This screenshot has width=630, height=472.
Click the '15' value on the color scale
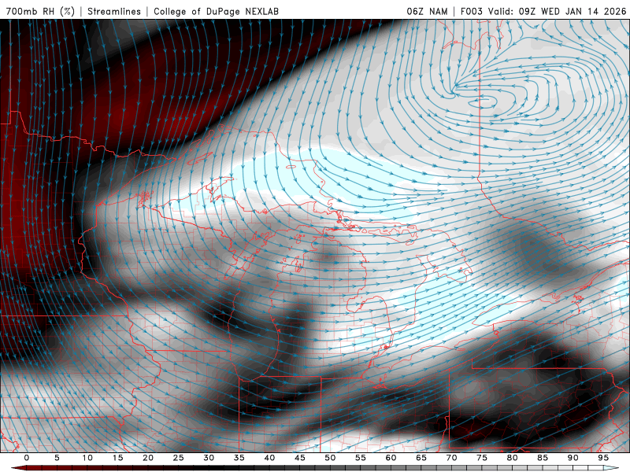[117, 458]
